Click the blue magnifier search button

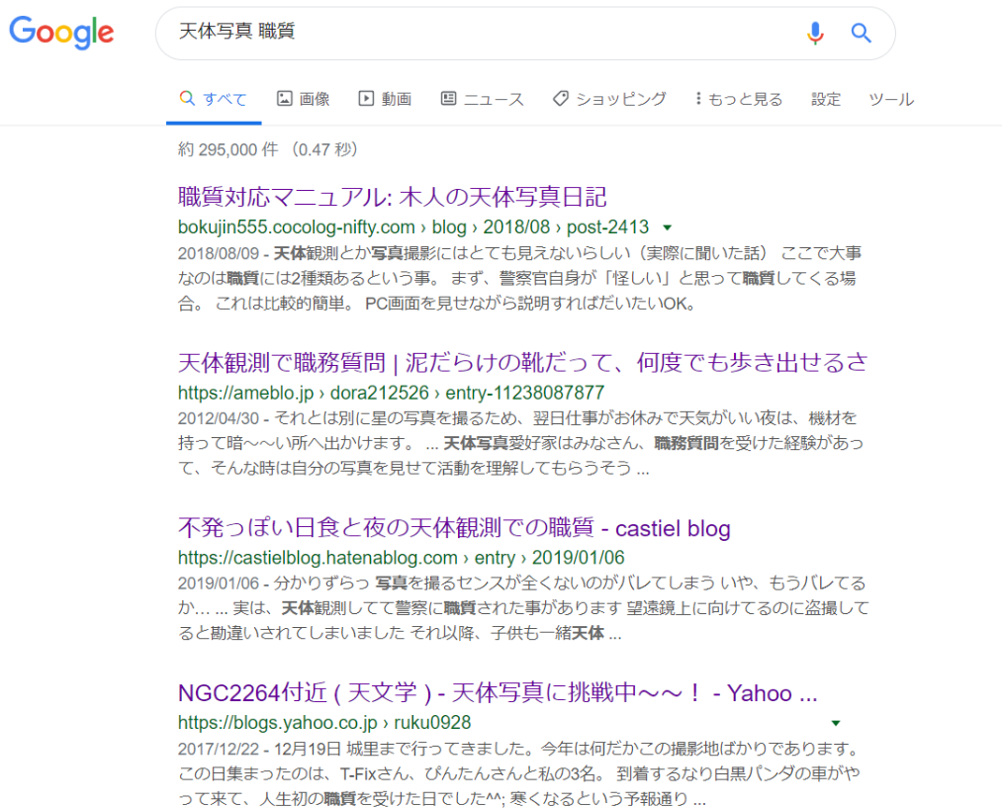pyautogui.click(x=861, y=33)
